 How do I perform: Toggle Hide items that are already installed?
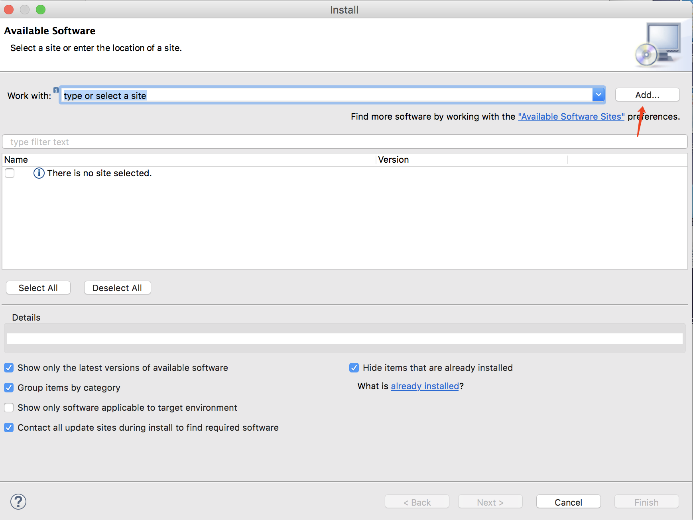(x=354, y=368)
